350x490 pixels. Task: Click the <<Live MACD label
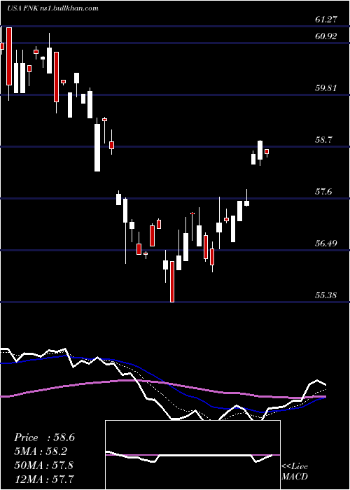295,472
